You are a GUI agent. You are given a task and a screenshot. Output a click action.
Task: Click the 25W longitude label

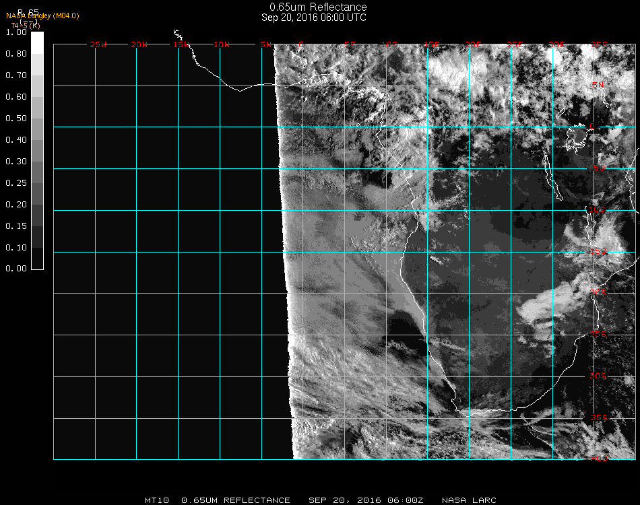point(98,44)
